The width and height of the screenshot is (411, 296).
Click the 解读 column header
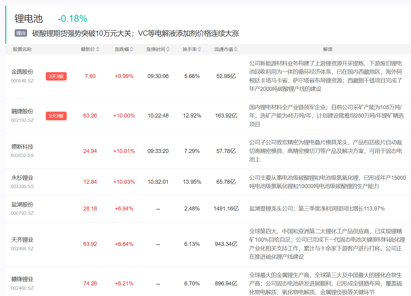coord(328,49)
